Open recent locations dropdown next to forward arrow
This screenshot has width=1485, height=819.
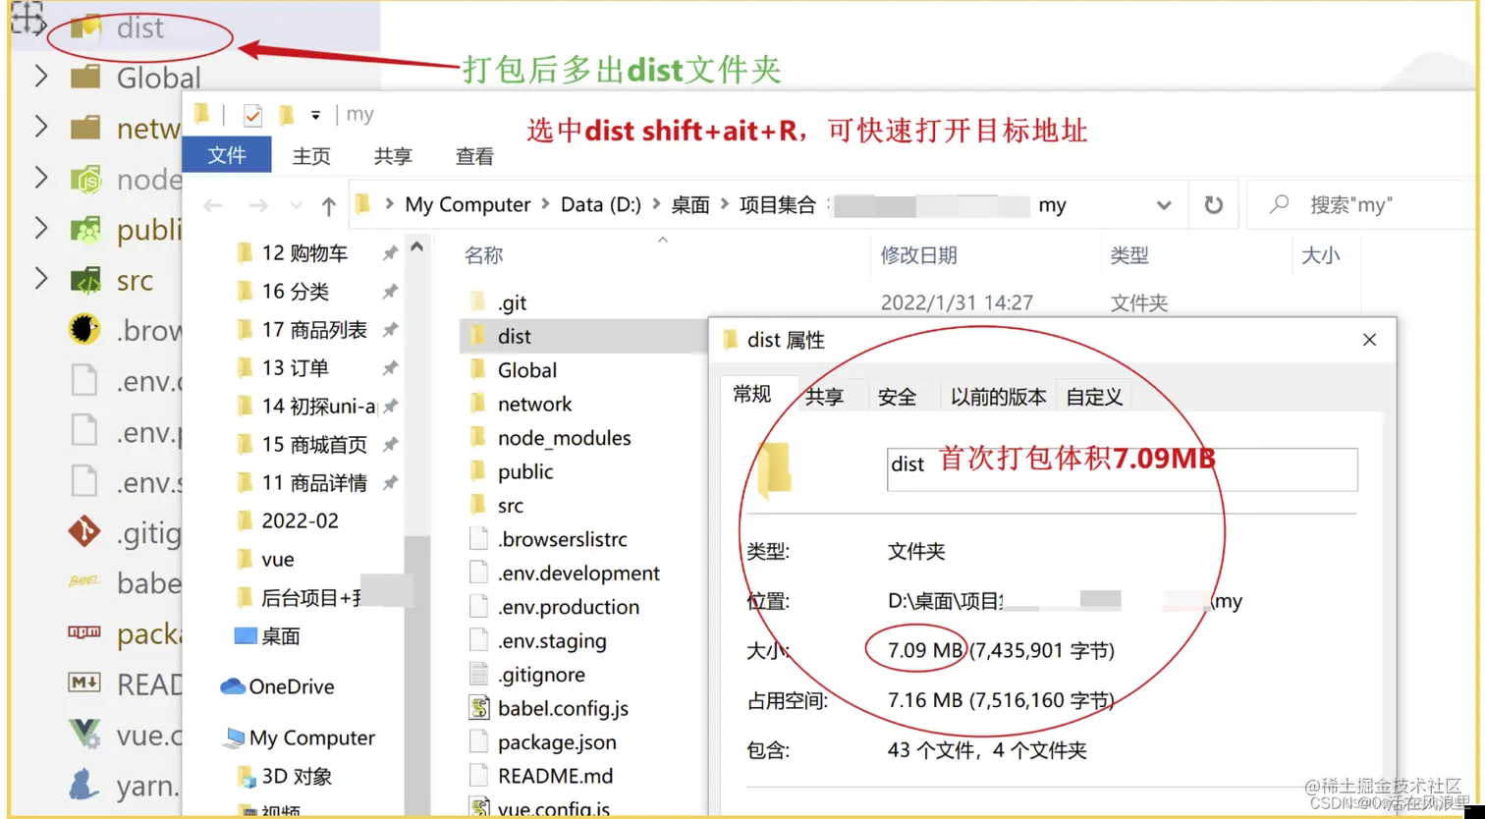click(x=296, y=205)
